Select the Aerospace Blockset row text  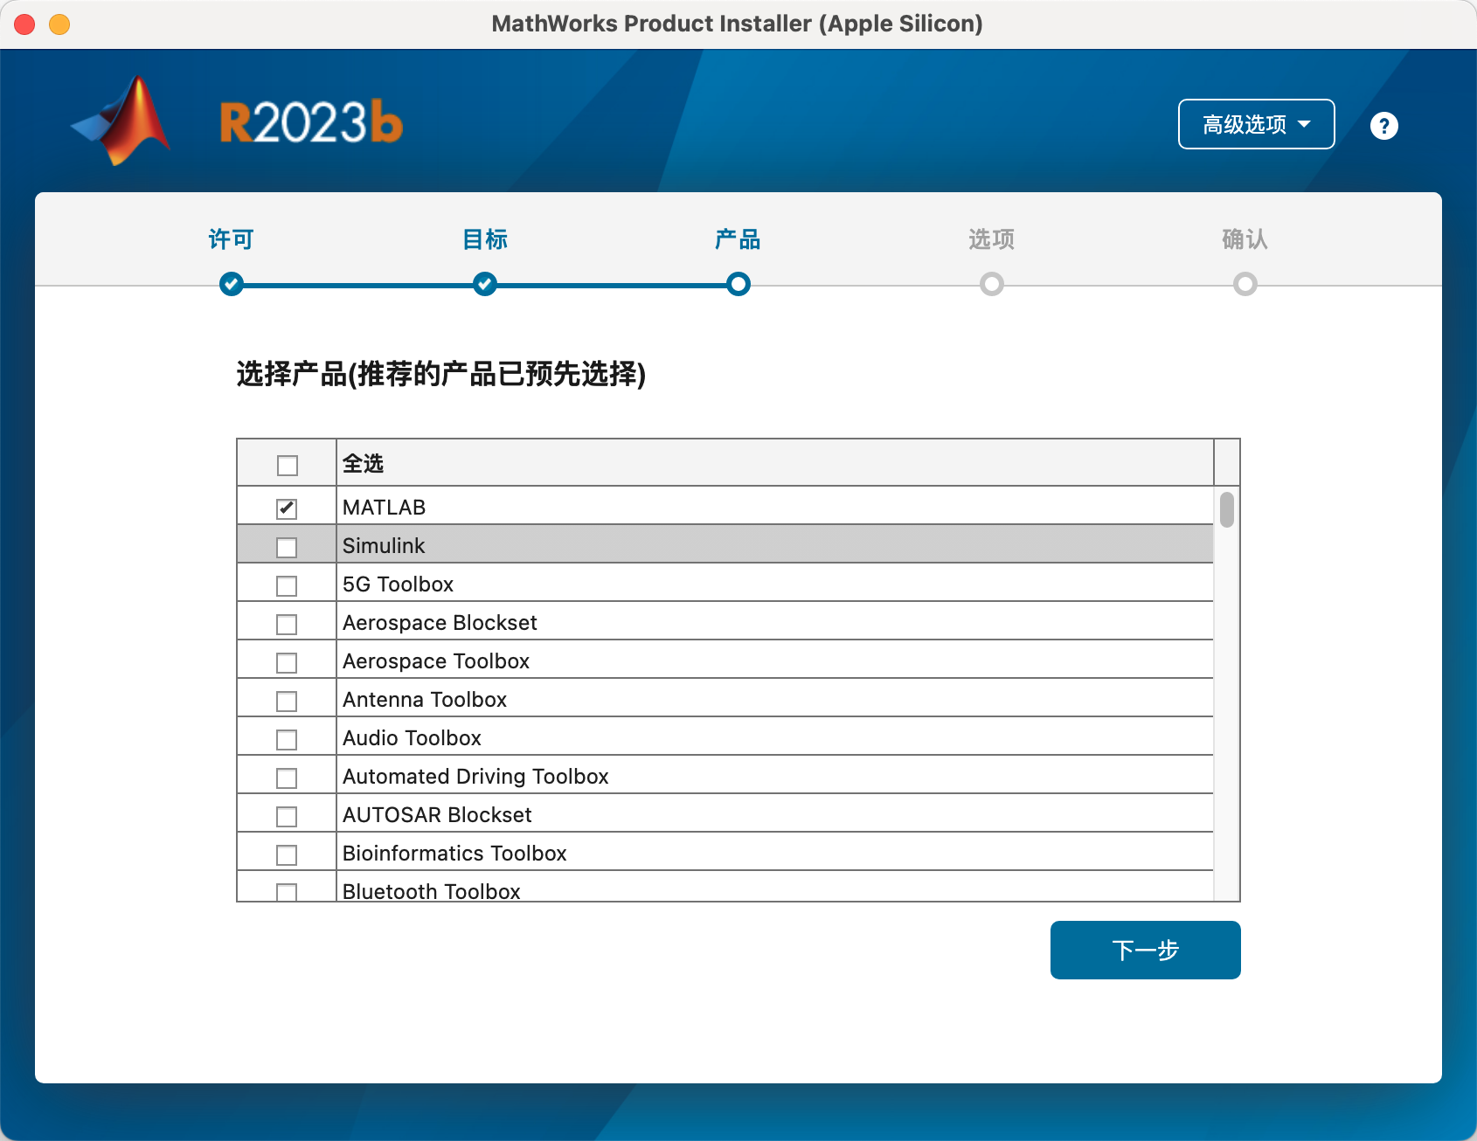coord(440,622)
